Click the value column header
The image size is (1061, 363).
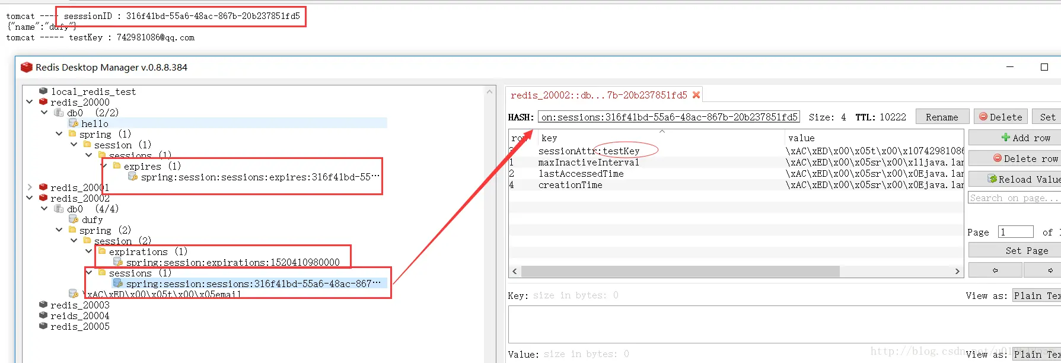coord(874,138)
